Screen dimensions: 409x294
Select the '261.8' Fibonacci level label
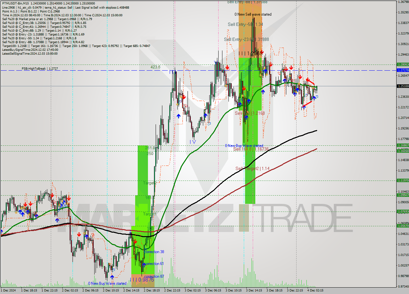(x=150, y=148)
